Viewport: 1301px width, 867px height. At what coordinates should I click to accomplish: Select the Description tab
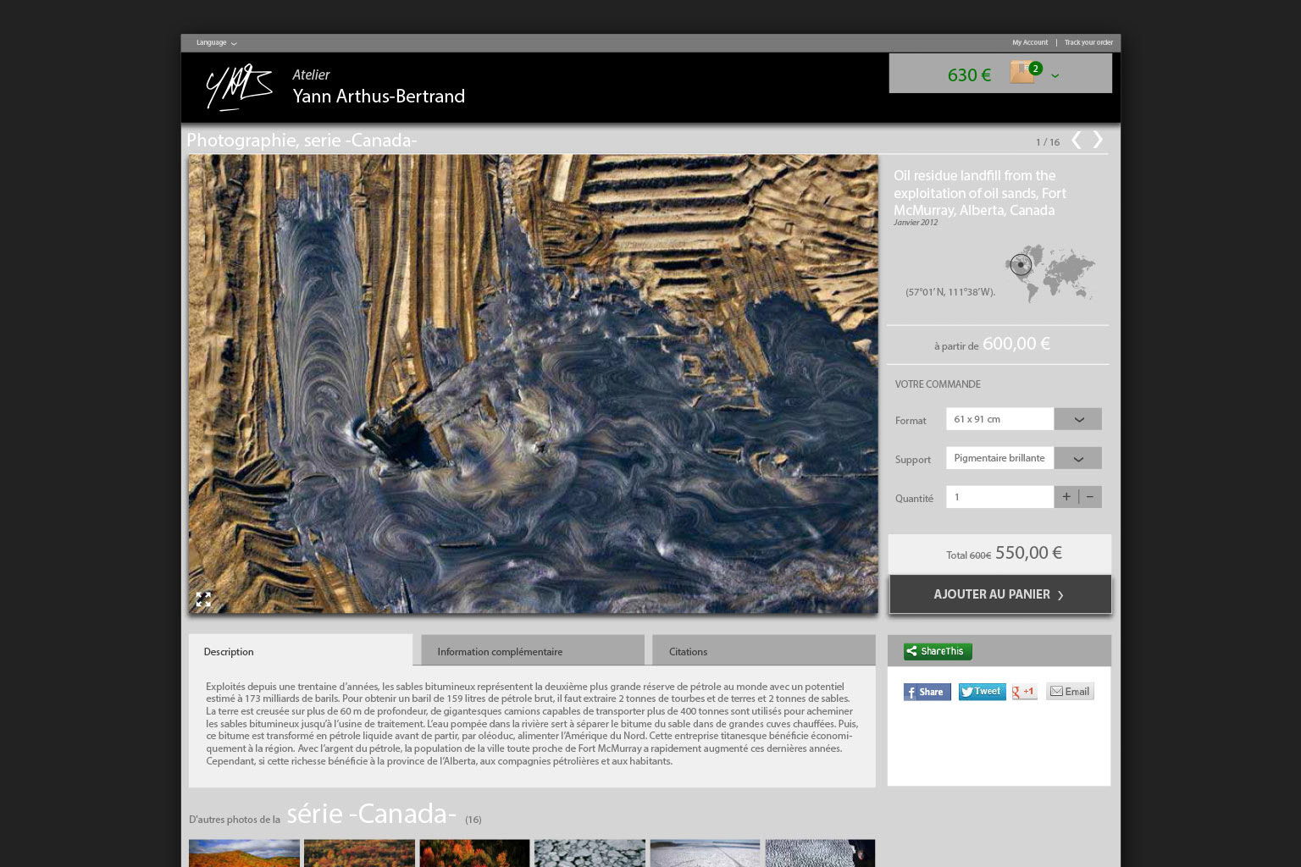(300, 651)
